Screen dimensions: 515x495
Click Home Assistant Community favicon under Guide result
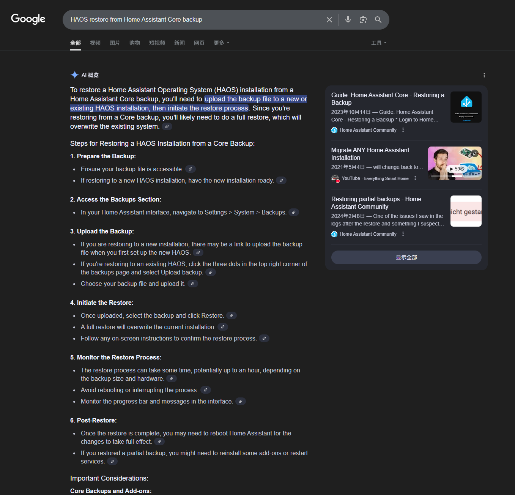click(334, 130)
